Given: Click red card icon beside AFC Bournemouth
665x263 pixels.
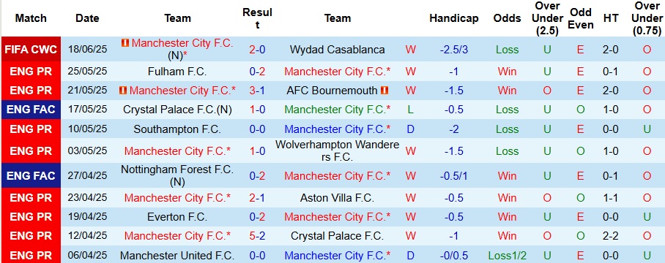Looking at the screenshot, I should (x=384, y=91).
